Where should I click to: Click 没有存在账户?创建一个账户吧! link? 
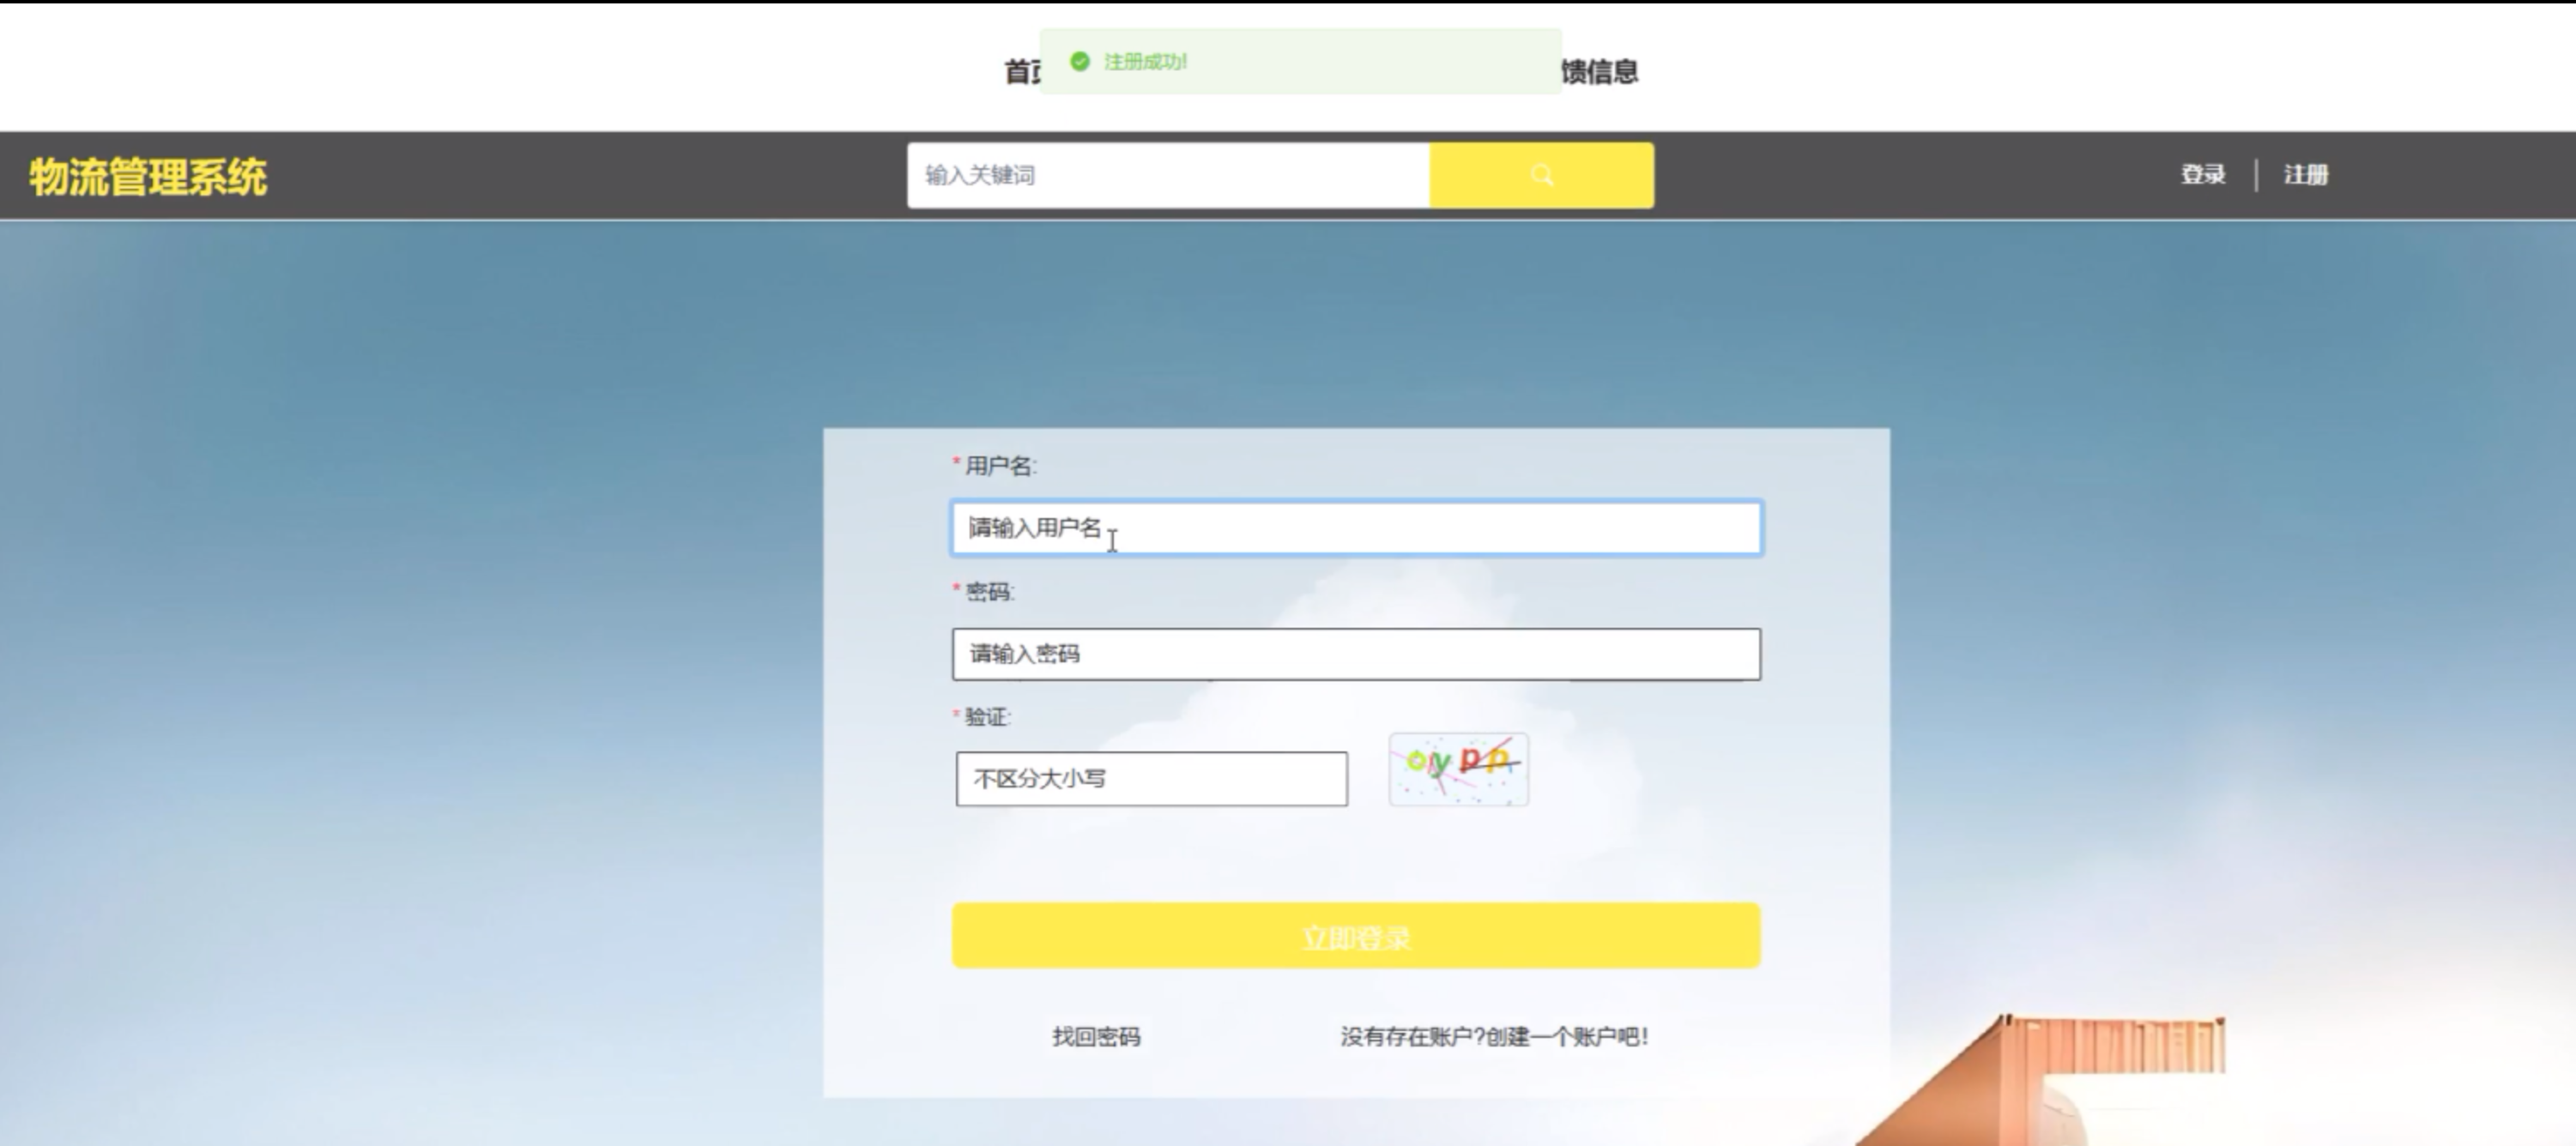[x=1494, y=1037]
